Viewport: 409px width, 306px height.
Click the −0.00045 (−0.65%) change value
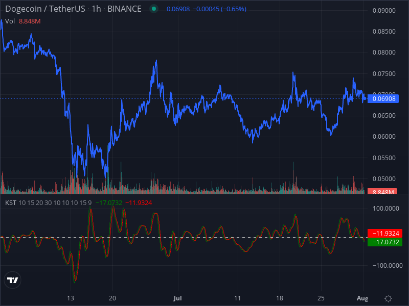tap(220, 9)
